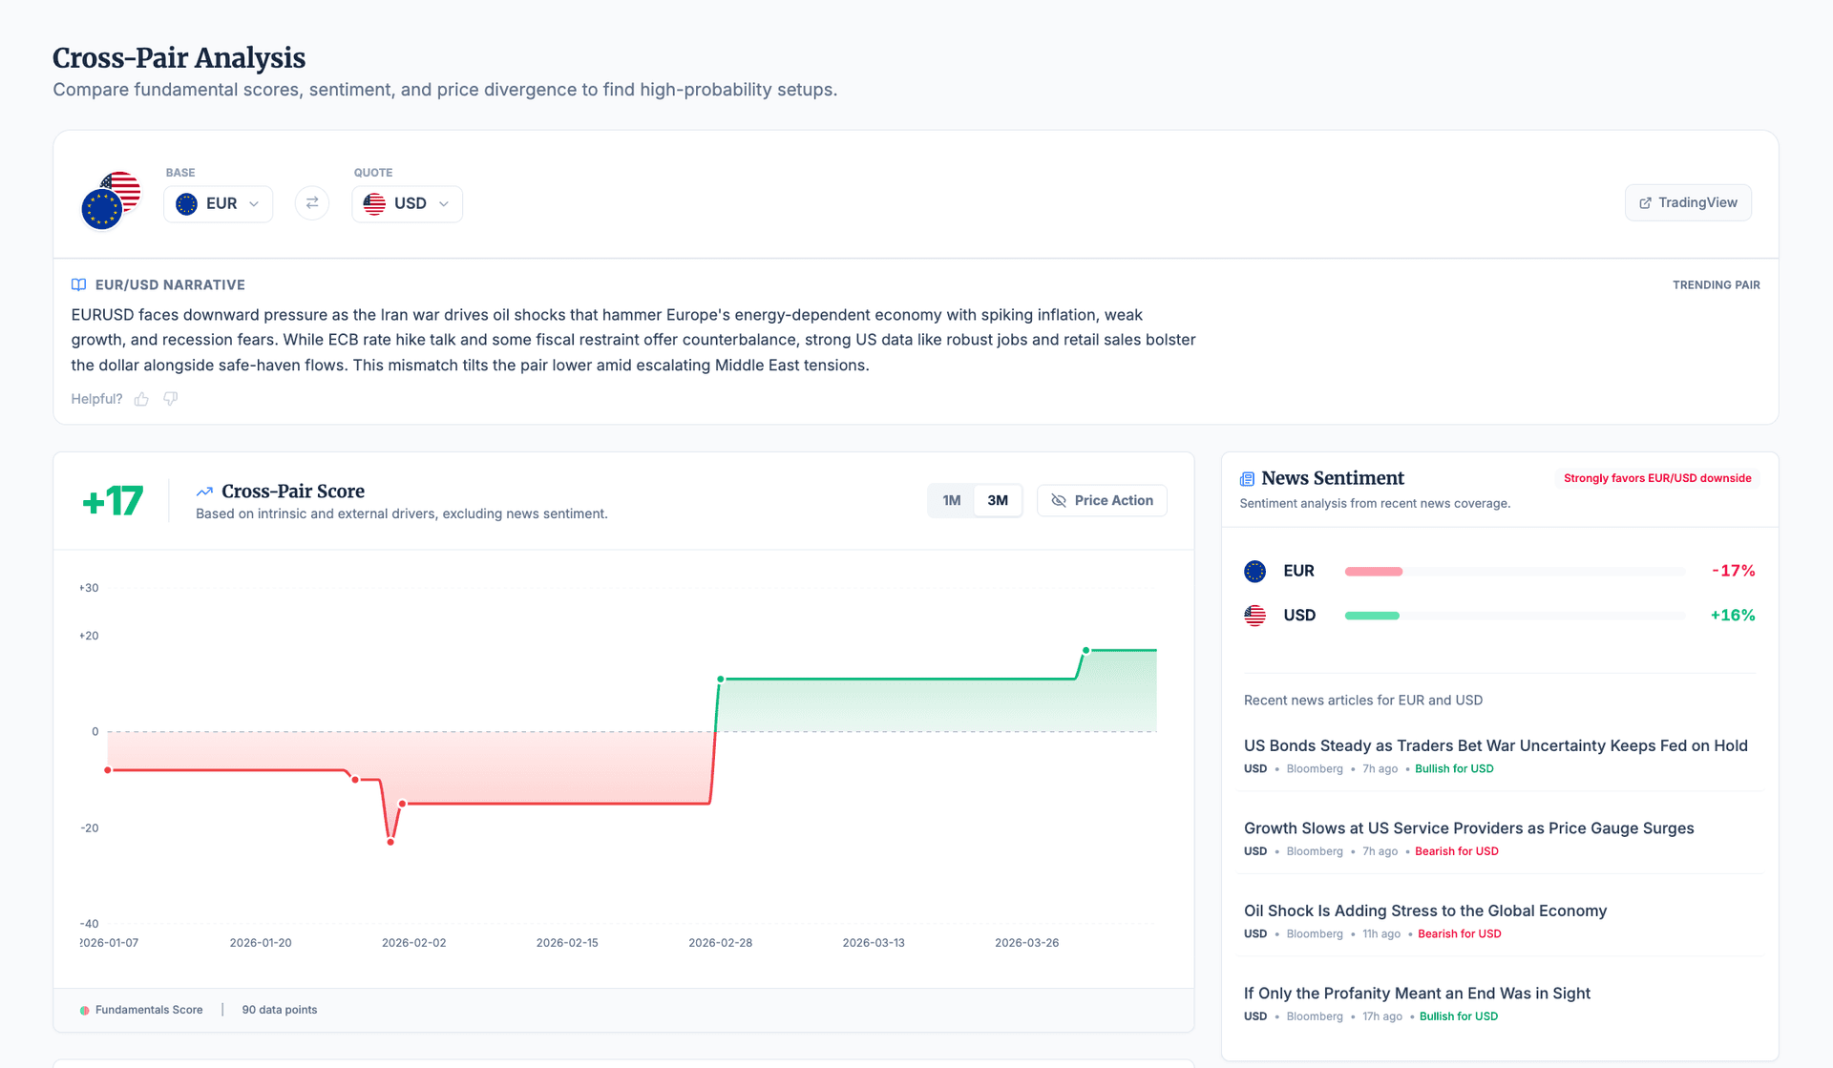
Task: Click the book icon beside EUR/USD Narrative
Action: tap(79, 284)
